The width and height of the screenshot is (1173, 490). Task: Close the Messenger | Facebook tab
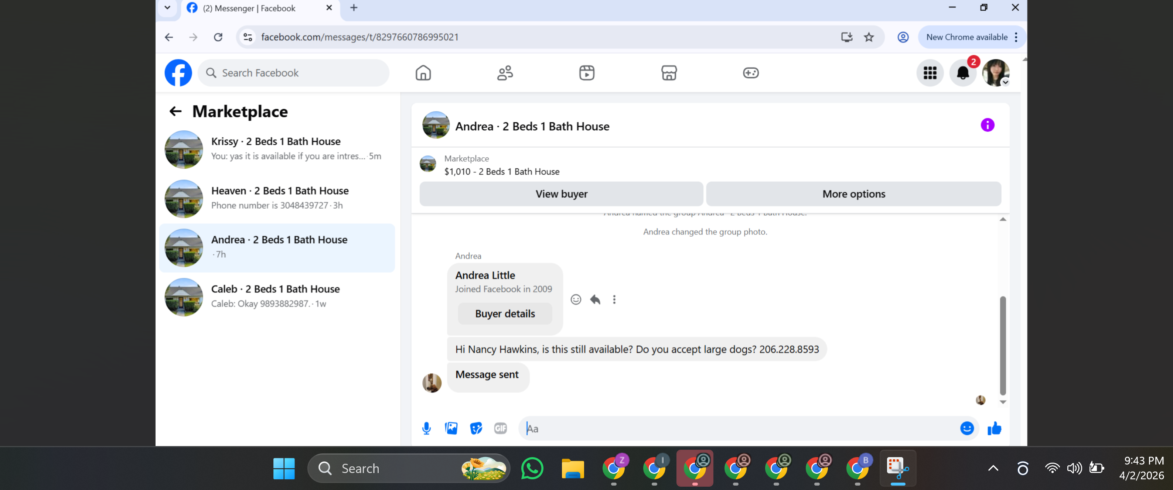click(329, 8)
